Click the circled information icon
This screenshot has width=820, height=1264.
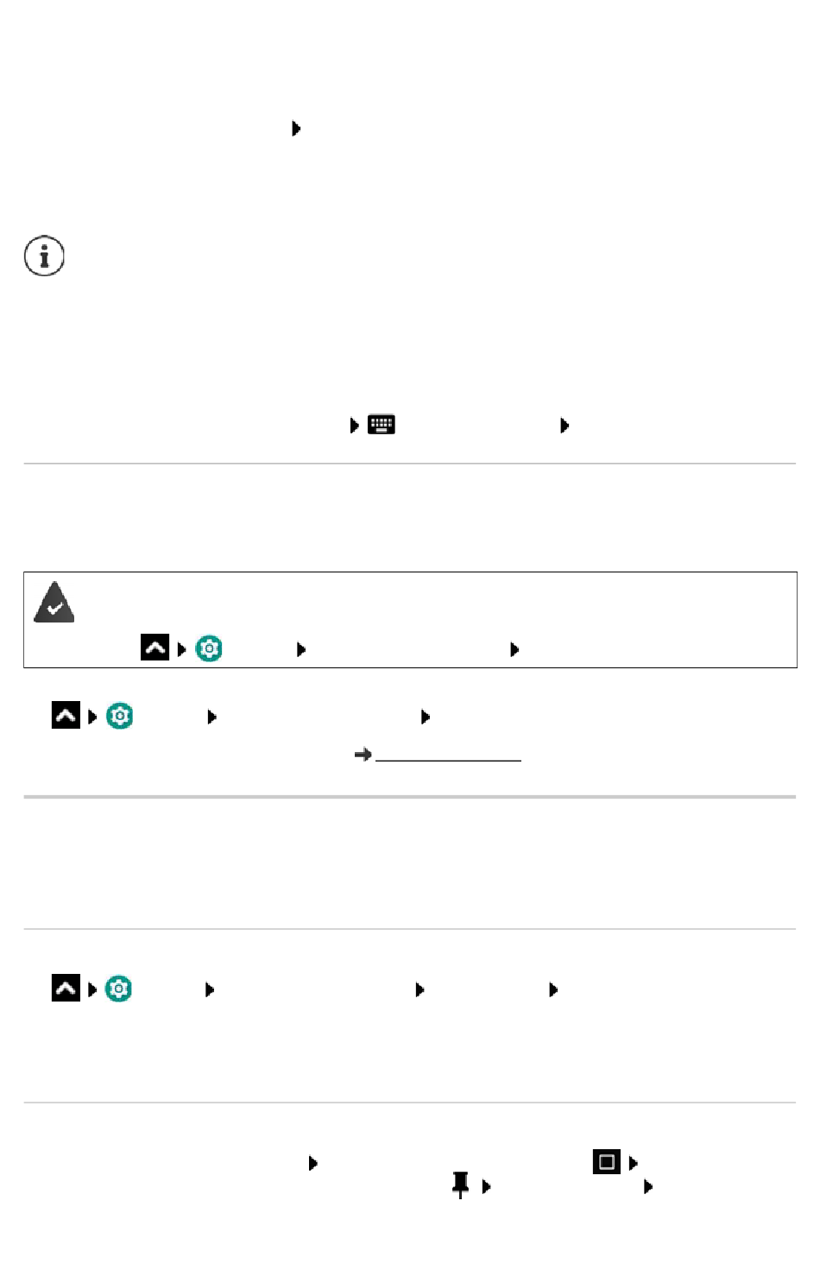click(44, 256)
